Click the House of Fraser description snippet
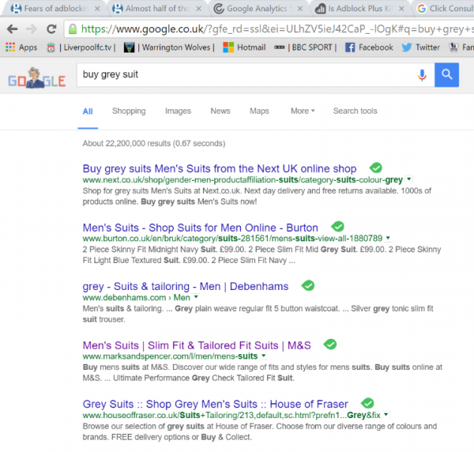 pos(260,432)
